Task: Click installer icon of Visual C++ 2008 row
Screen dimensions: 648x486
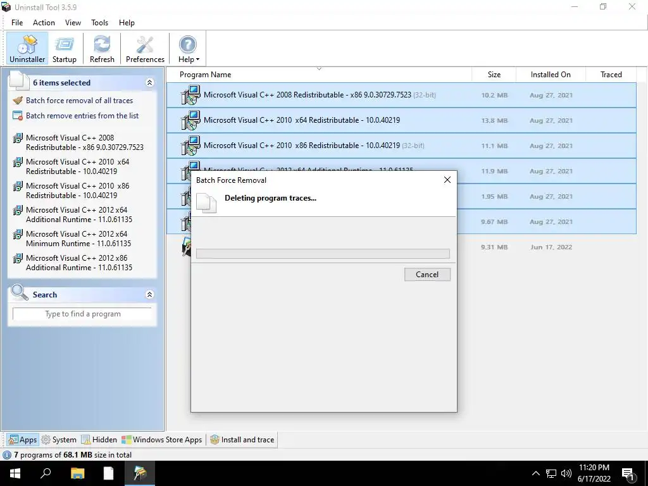Action: pos(190,95)
